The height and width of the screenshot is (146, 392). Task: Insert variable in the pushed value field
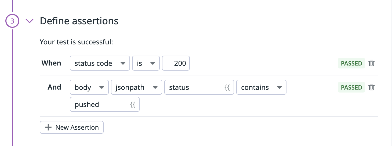pos(133,105)
